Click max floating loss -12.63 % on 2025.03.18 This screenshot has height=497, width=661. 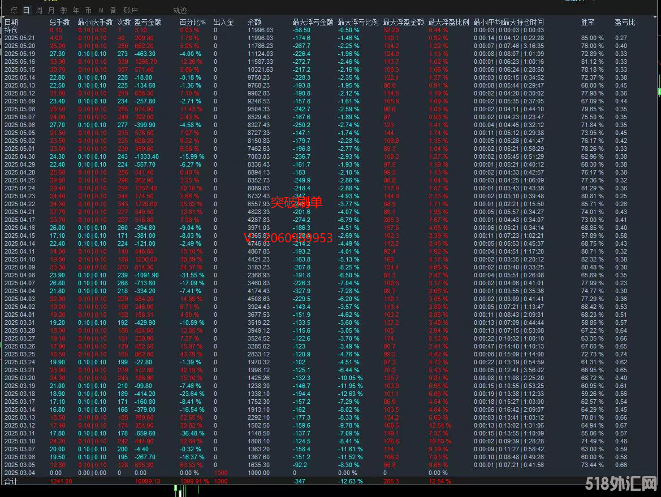pyautogui.click(x=351, y=394)
